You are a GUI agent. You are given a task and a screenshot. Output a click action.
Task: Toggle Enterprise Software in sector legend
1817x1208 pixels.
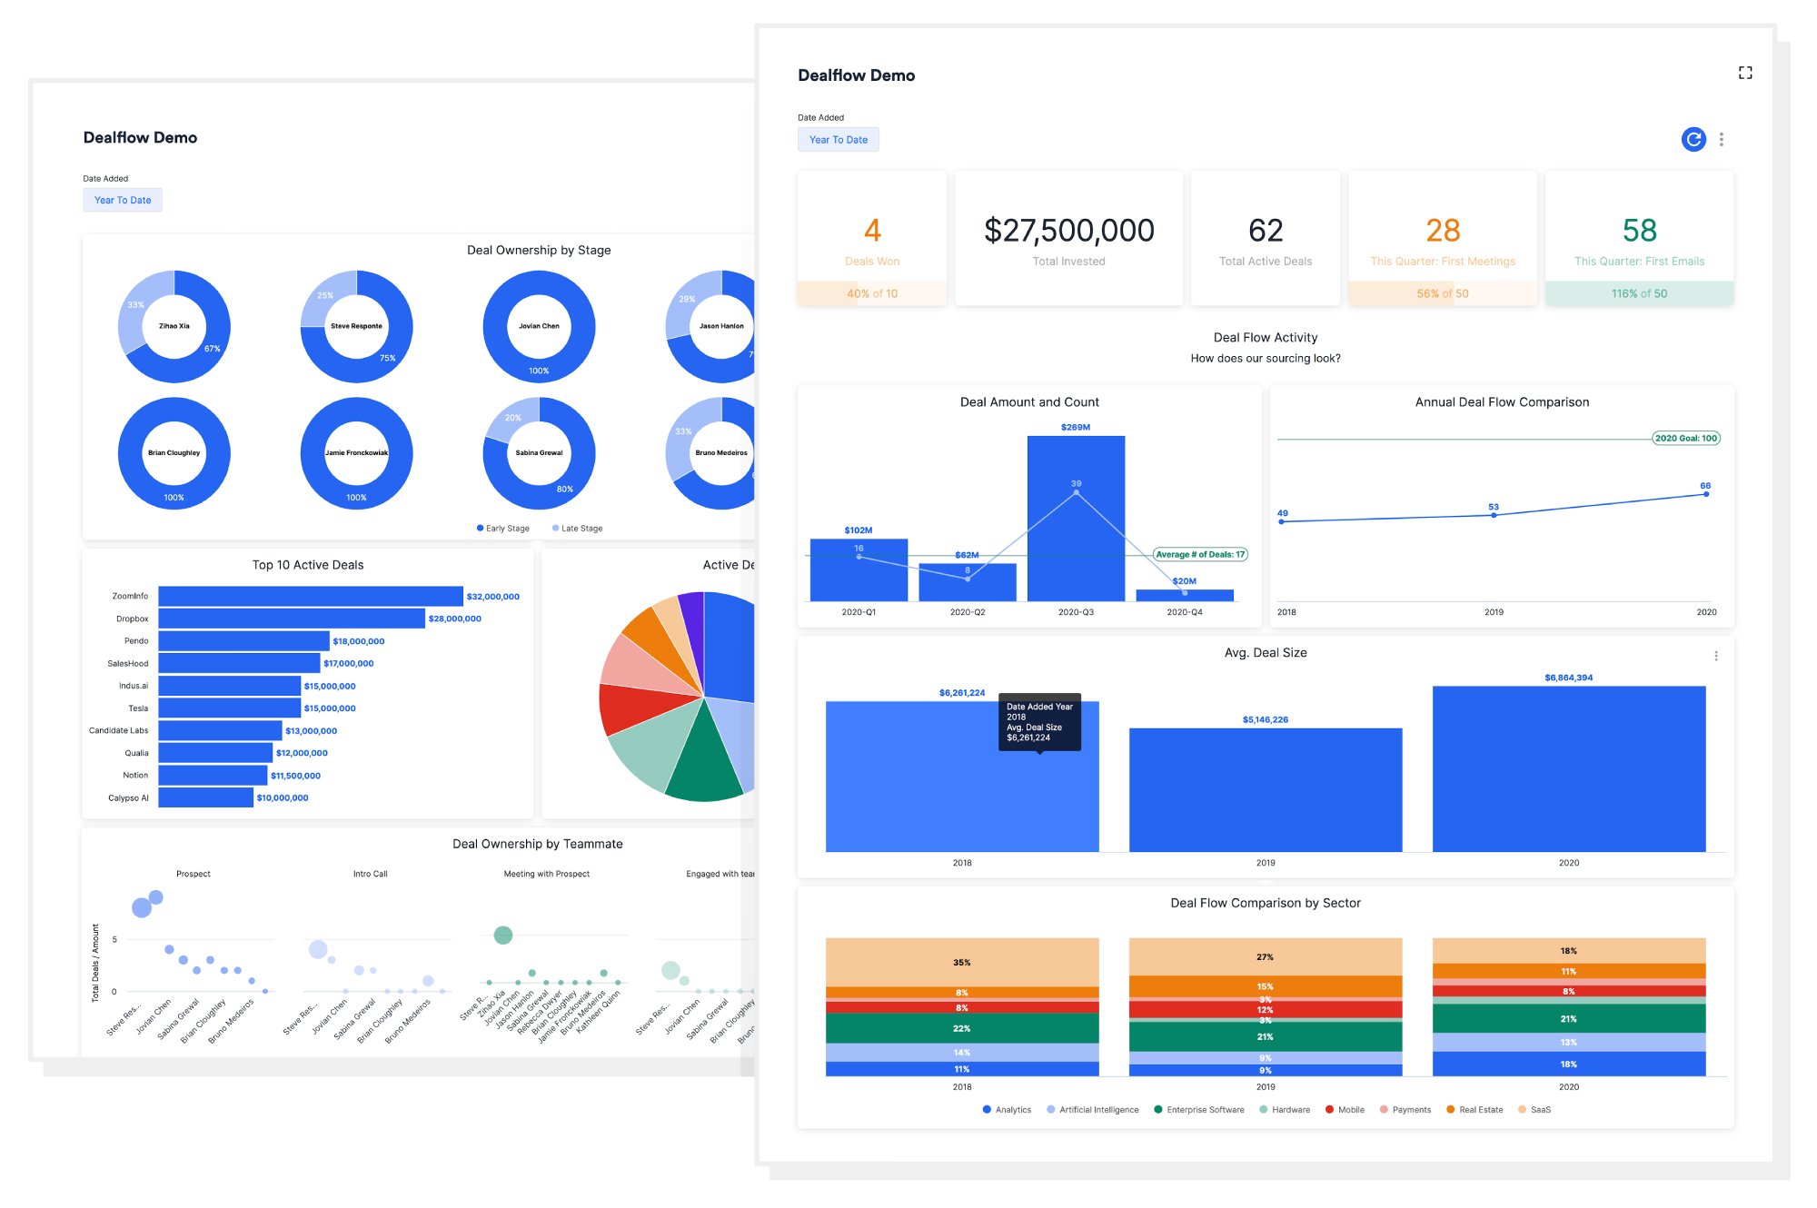point(1199,1109)
